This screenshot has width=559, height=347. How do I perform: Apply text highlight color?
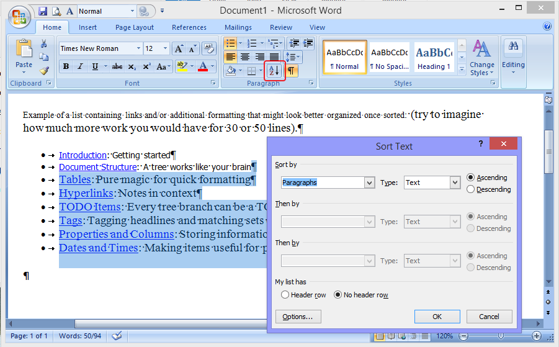182,66
